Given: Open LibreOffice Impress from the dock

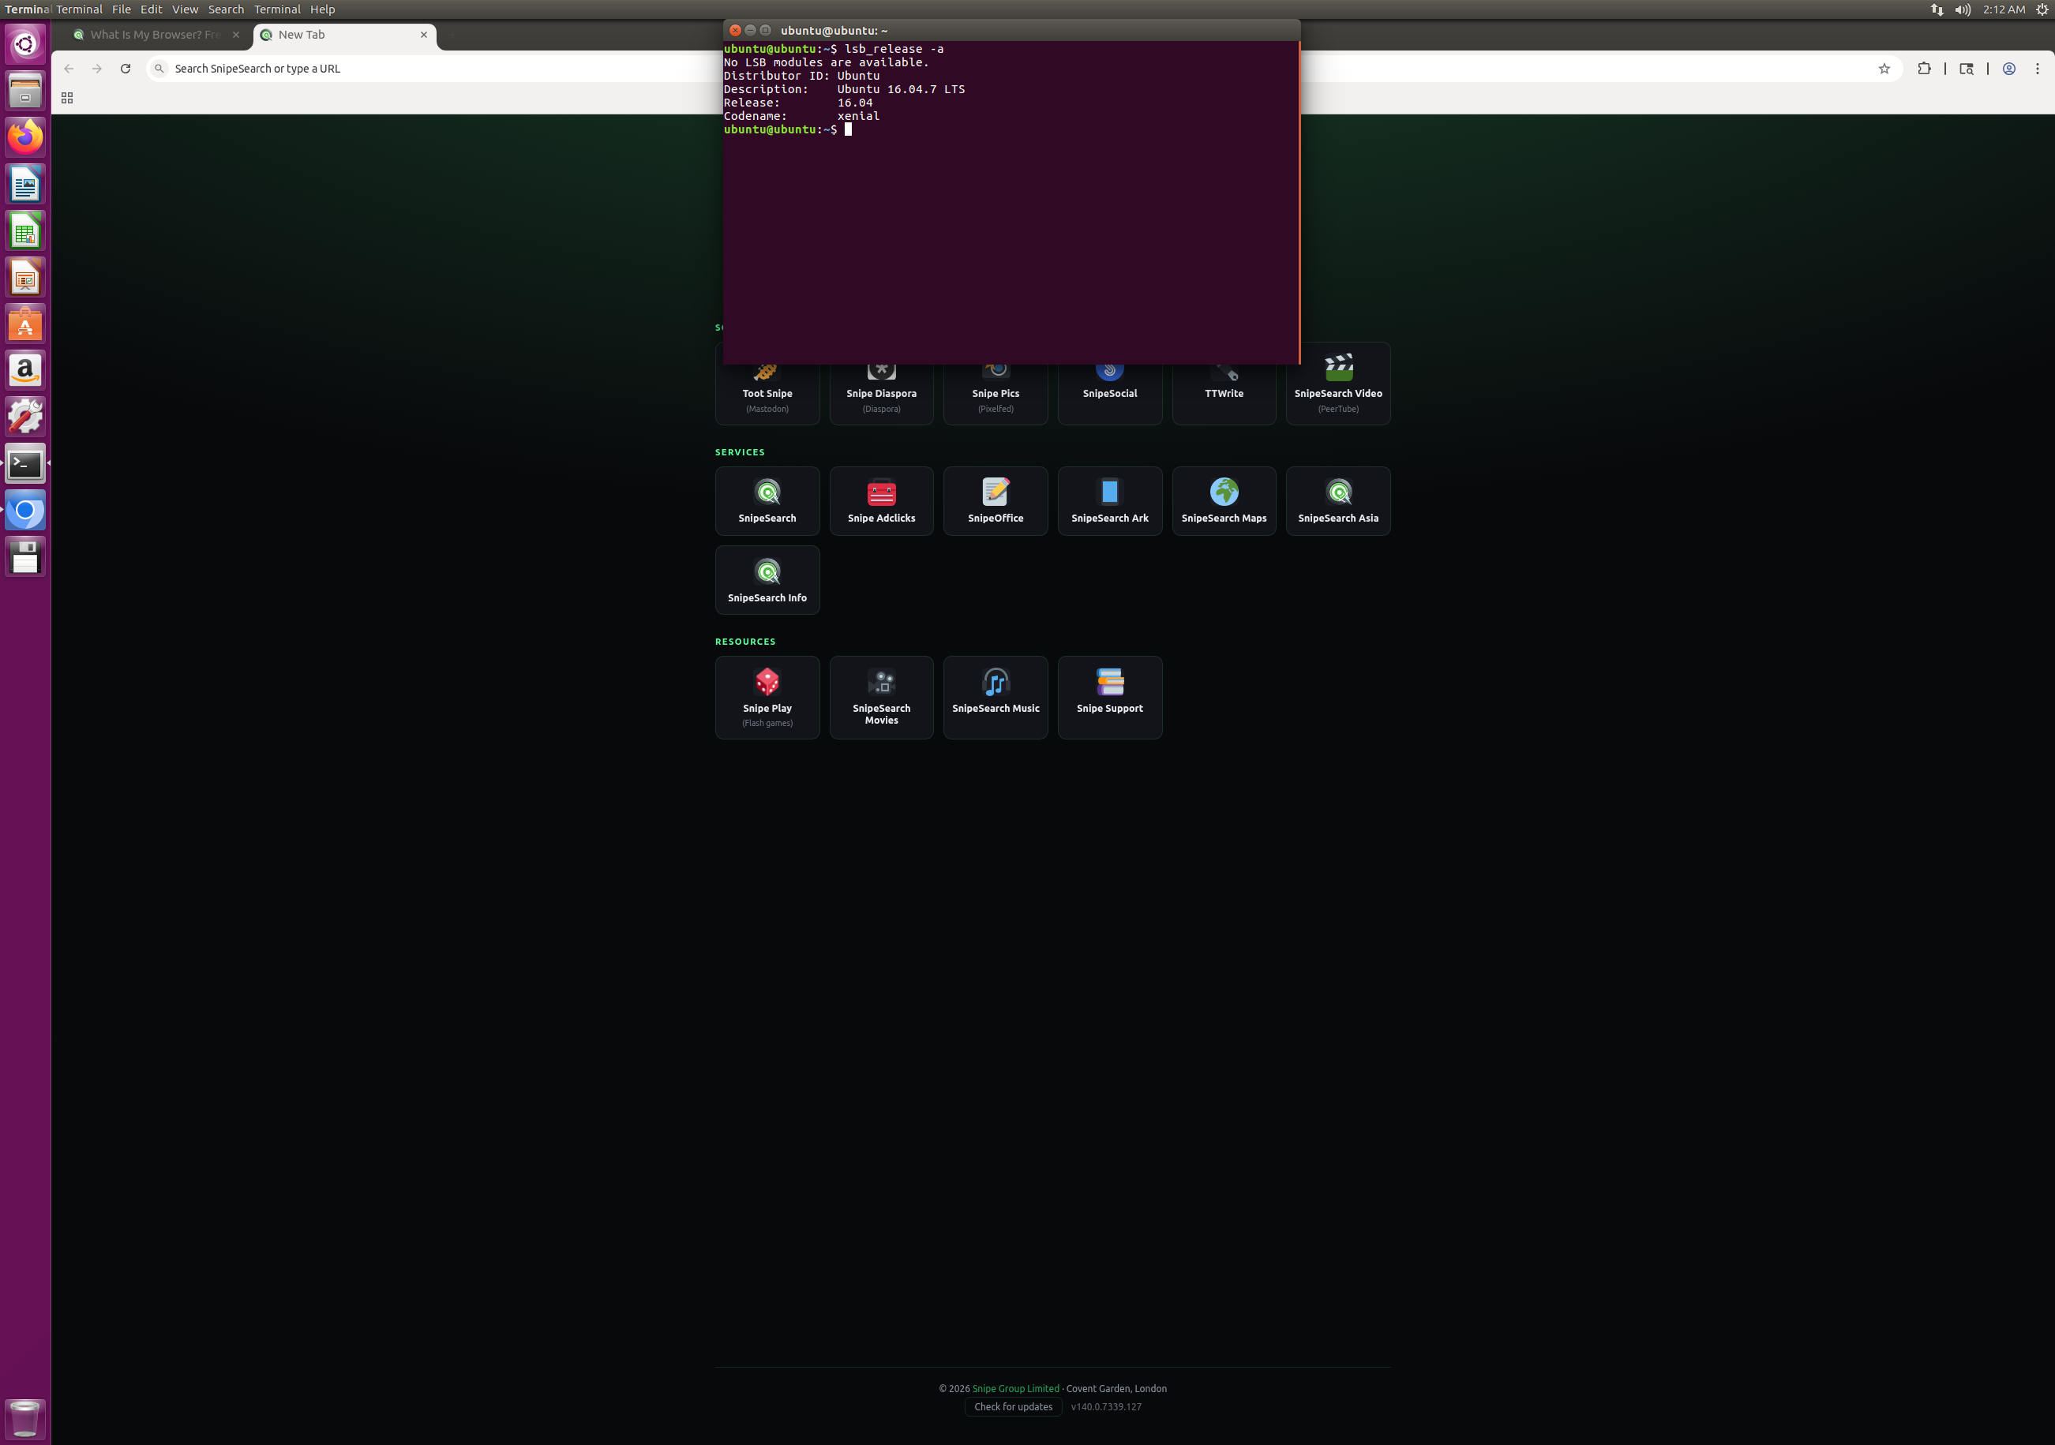Looking at the screenshot, I should coord(25,277).
